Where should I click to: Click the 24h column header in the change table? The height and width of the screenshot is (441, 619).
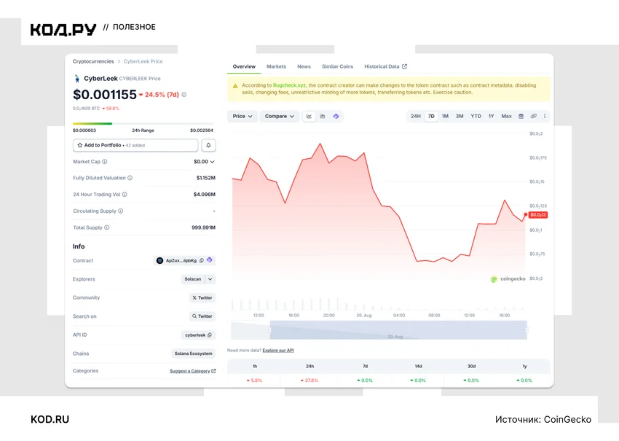pos(310,367)
